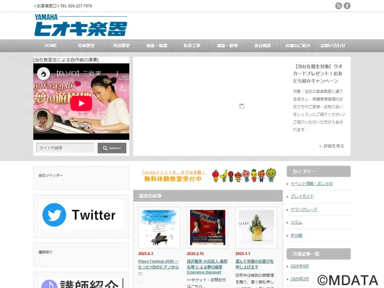Click the サイト内検索 search field
This screenshot has height=288, width=384.
[x=65, y=148]
